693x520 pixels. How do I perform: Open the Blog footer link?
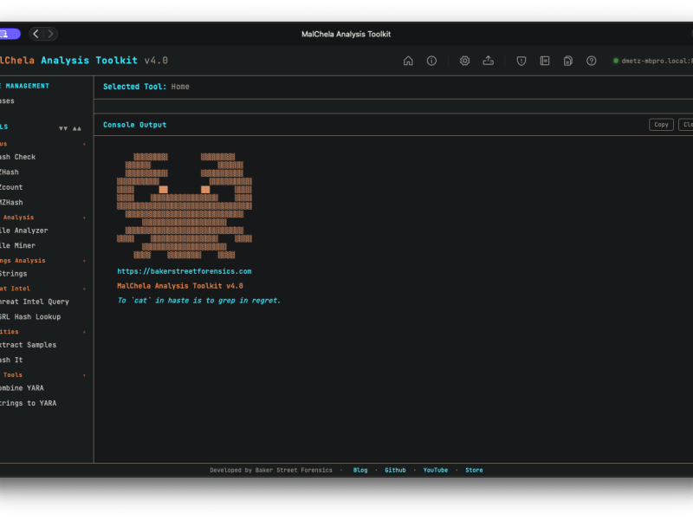360,470
